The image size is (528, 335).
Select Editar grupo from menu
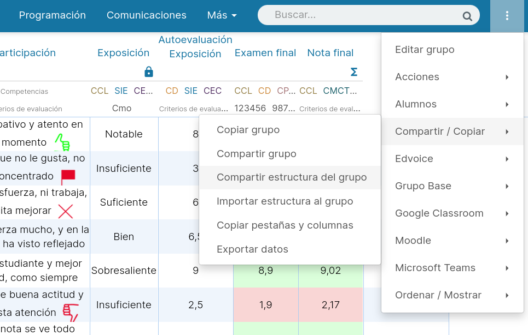click(452, 50)
